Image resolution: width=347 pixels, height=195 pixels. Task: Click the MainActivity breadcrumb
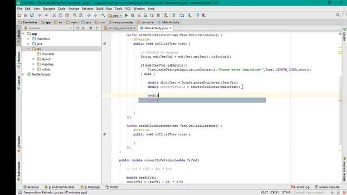[169, 22]
